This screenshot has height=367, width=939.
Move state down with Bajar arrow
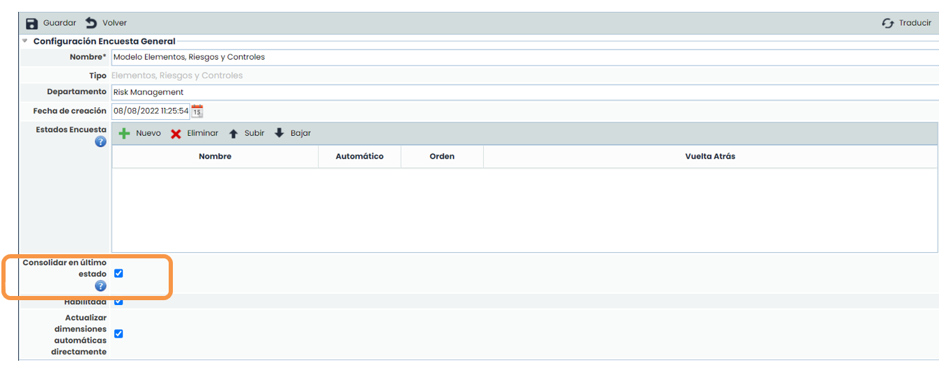[x=280, y=134]
